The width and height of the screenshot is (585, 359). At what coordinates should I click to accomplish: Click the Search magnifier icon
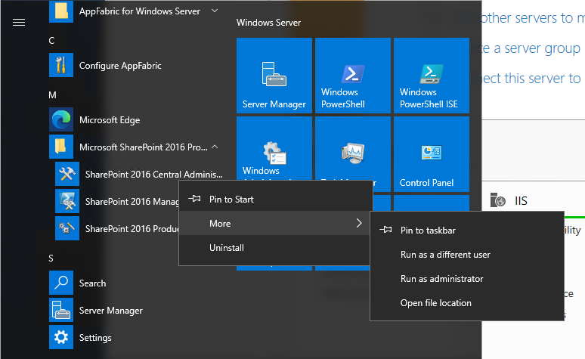coord(61,283)
